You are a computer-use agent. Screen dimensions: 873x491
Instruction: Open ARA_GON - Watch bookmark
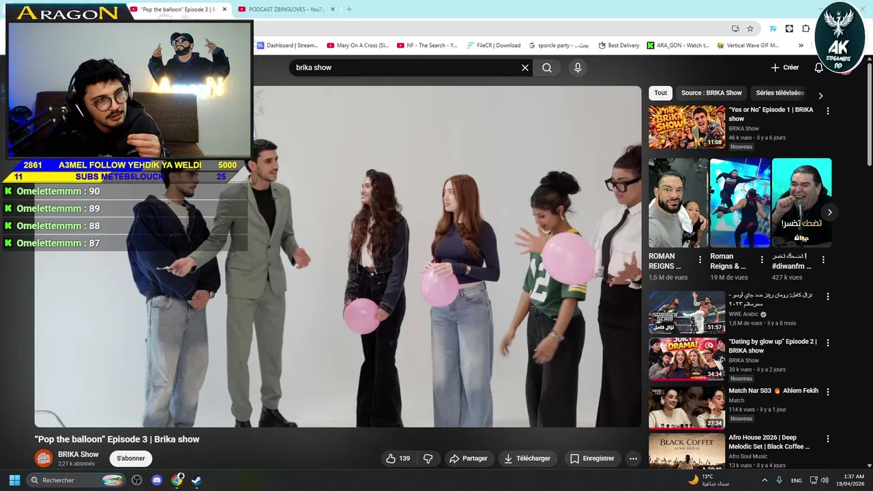point(678,46)
